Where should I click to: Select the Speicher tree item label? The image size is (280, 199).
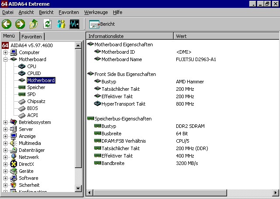pos(36,87)
